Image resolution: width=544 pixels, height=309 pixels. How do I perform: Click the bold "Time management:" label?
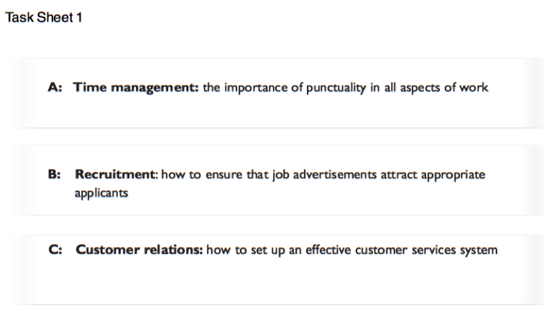(137, 87)
